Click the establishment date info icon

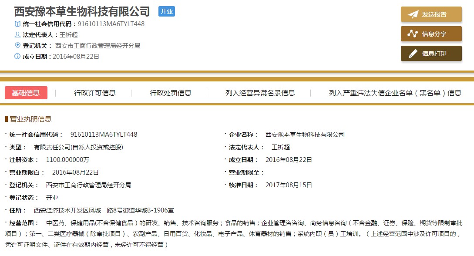17,56
